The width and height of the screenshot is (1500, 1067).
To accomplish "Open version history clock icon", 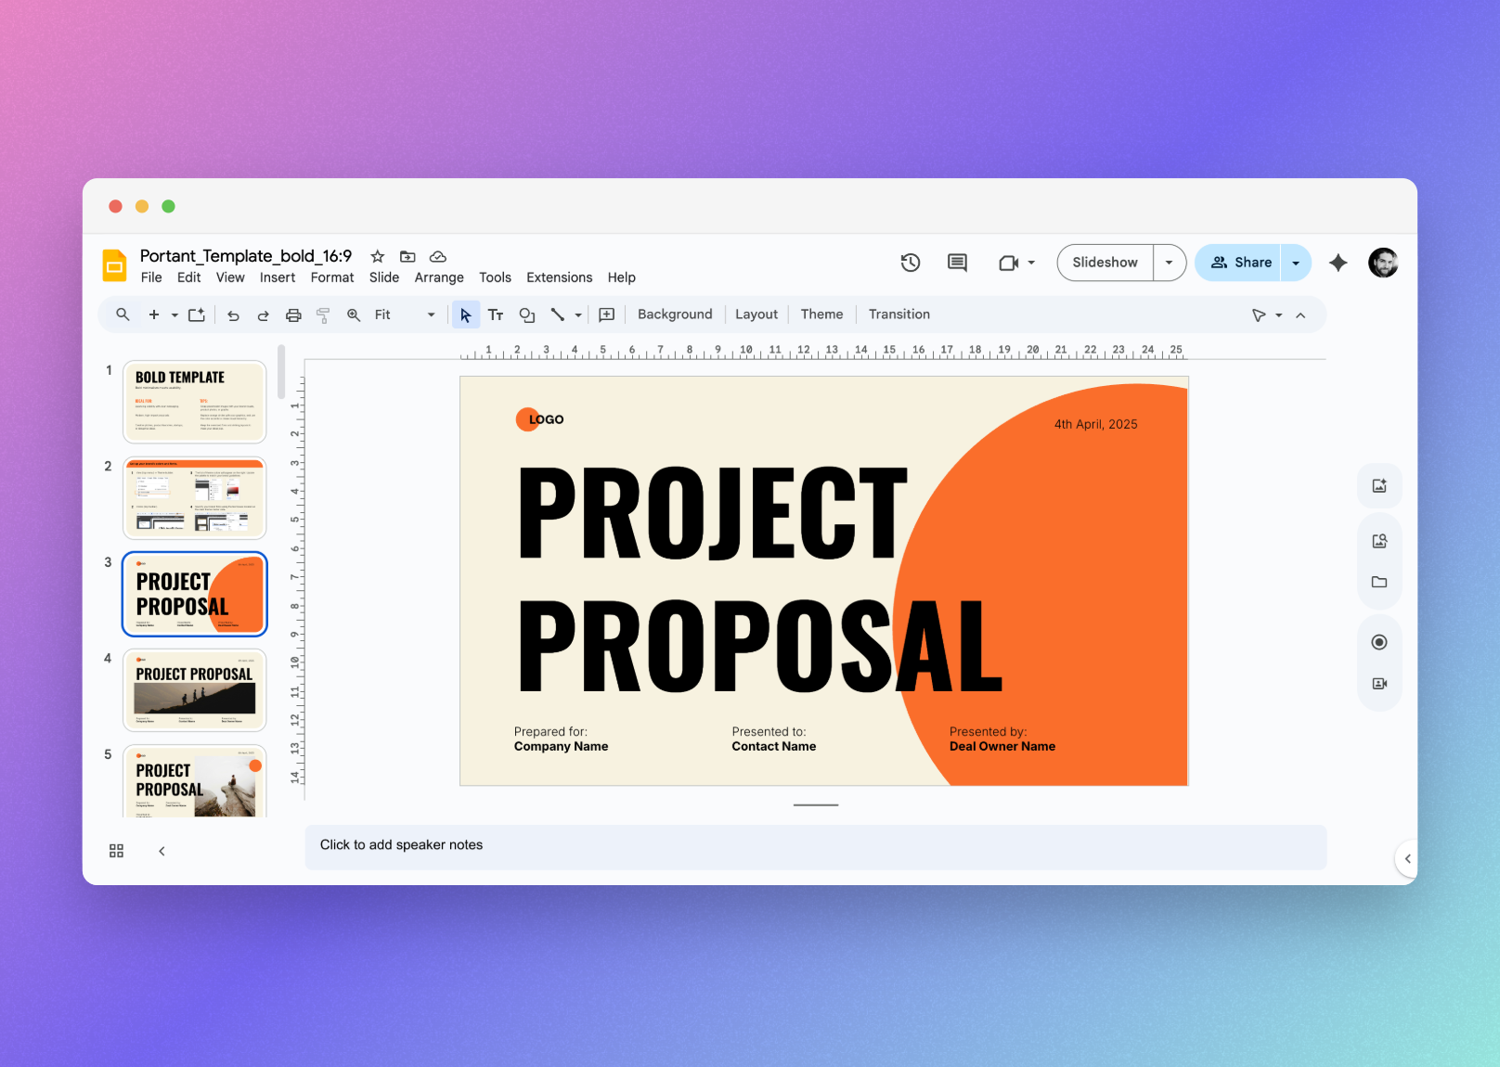I will [x=911, y=263].
